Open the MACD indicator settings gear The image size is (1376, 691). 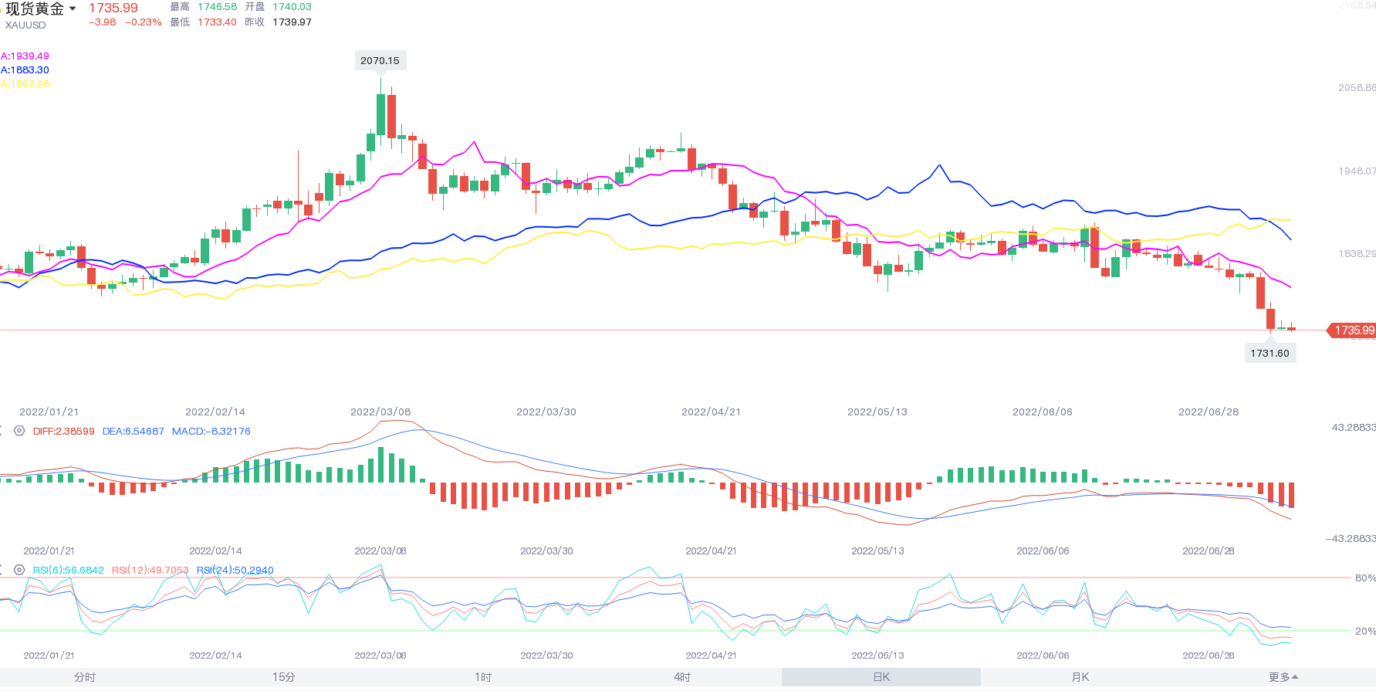coord(19,431)
